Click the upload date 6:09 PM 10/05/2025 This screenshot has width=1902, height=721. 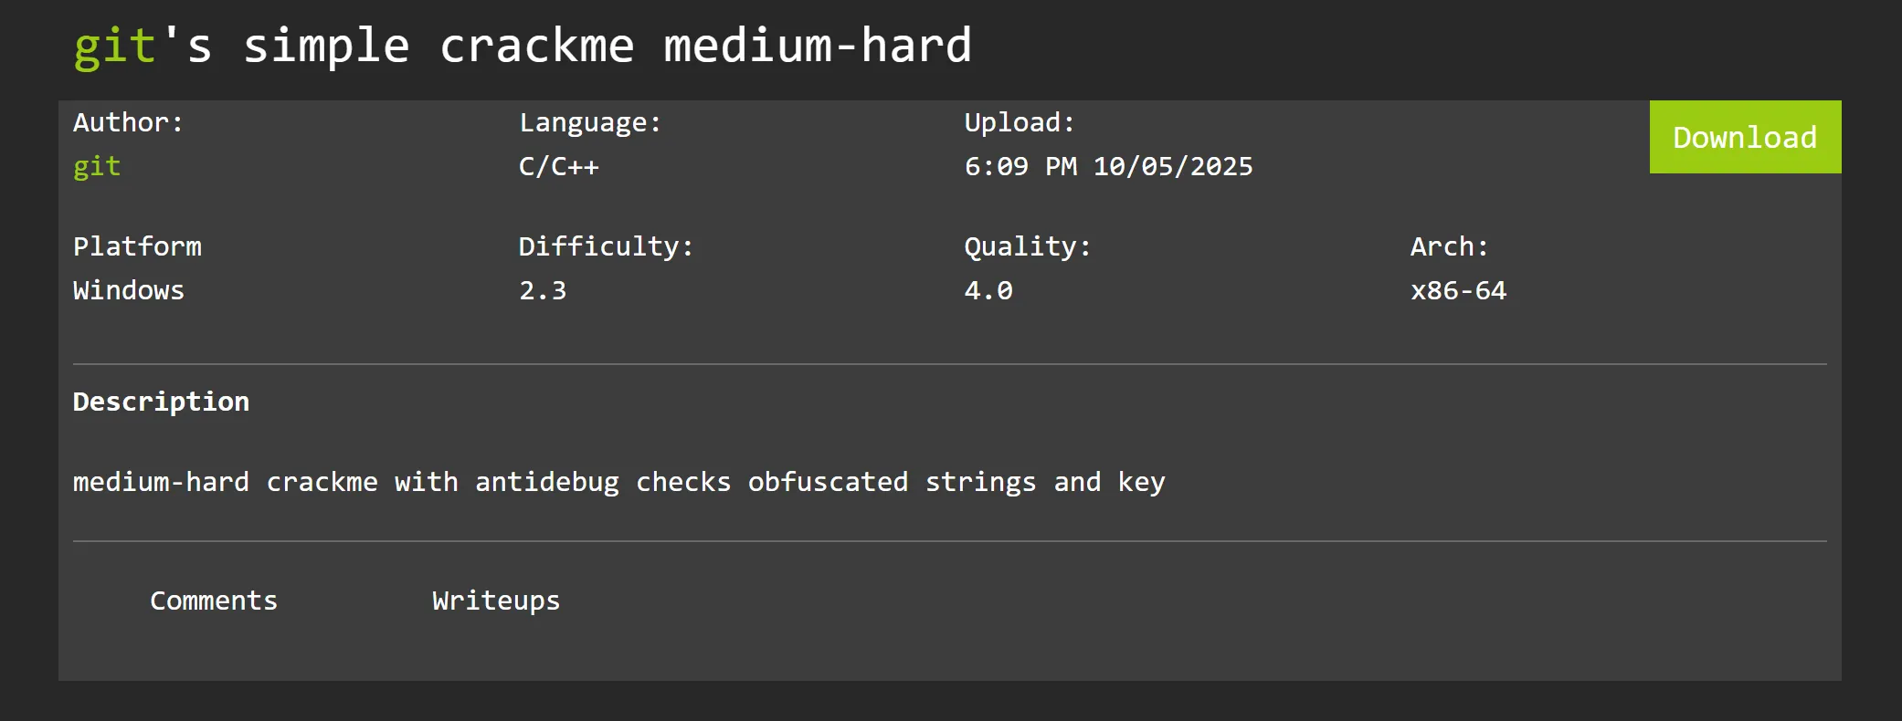[1108, 167]
